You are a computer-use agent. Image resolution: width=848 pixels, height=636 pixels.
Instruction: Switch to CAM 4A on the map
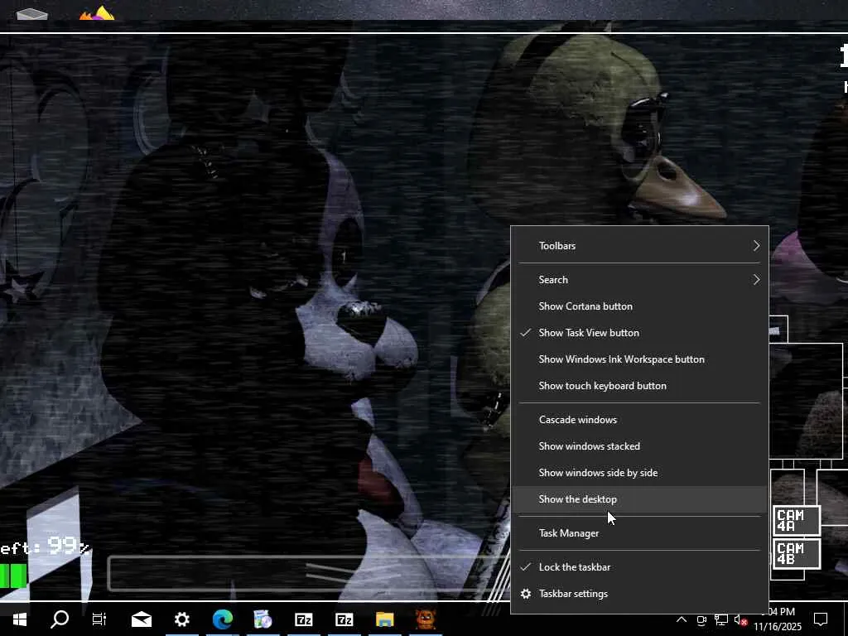[x=797, y=520]
